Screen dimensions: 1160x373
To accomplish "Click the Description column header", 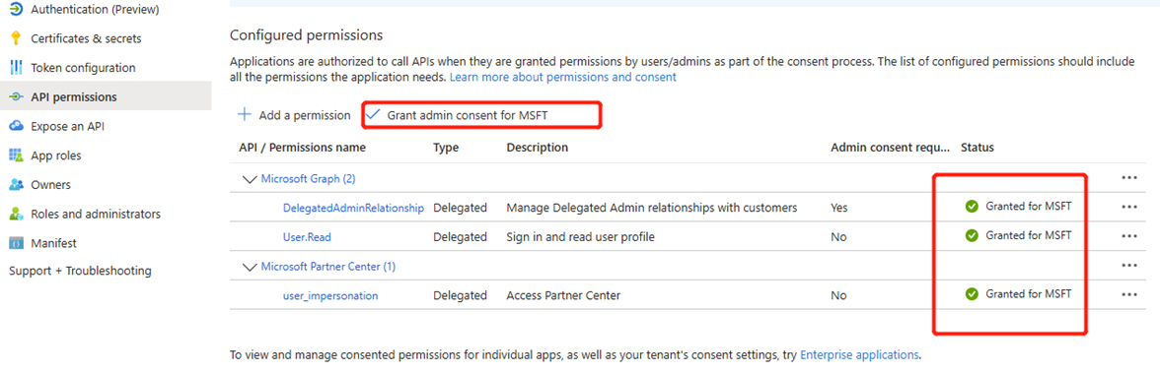I will [x=537, y=148].
